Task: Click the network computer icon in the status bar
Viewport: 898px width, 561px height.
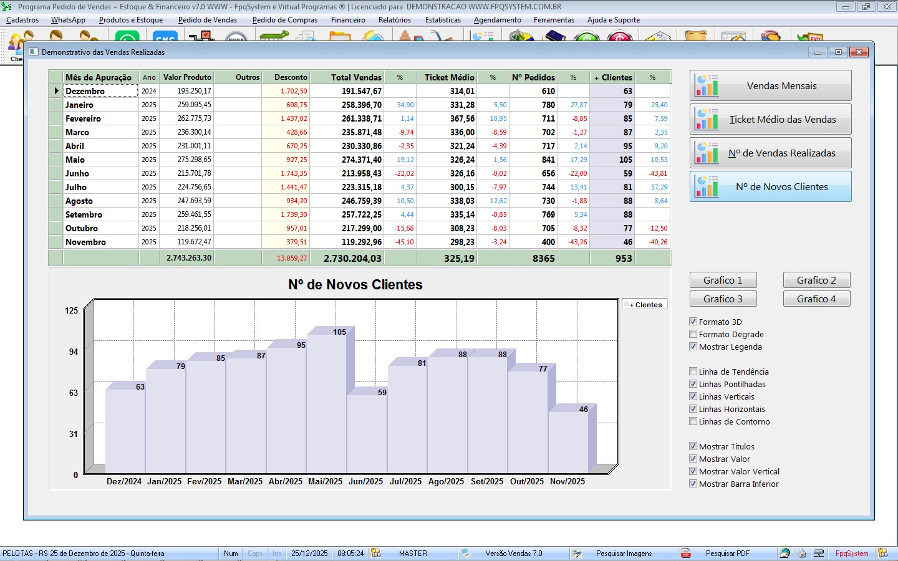Action: 819,554
